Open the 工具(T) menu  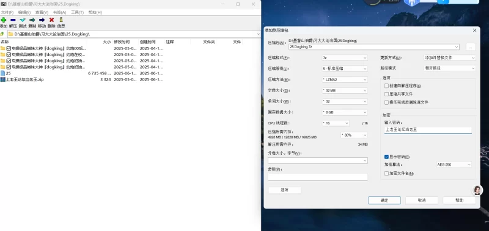coord(77,12)
